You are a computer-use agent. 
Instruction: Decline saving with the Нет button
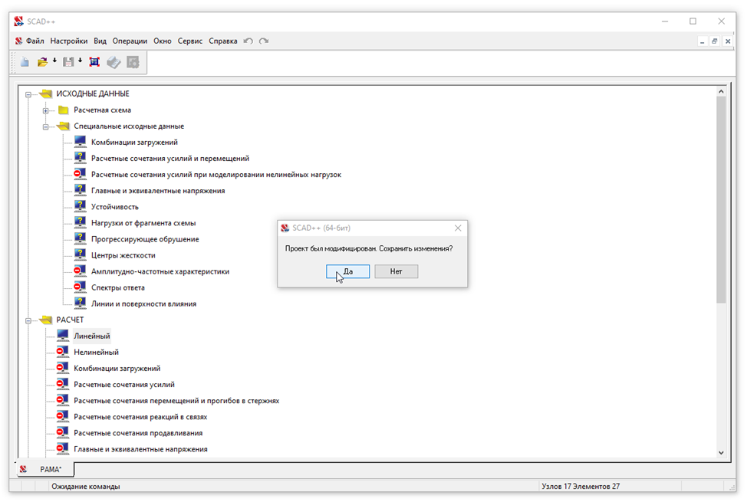click(x=397, y=271)
